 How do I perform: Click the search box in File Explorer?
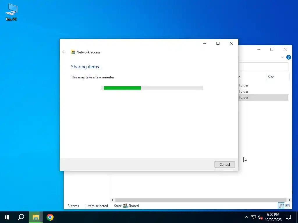pos(263,67)
